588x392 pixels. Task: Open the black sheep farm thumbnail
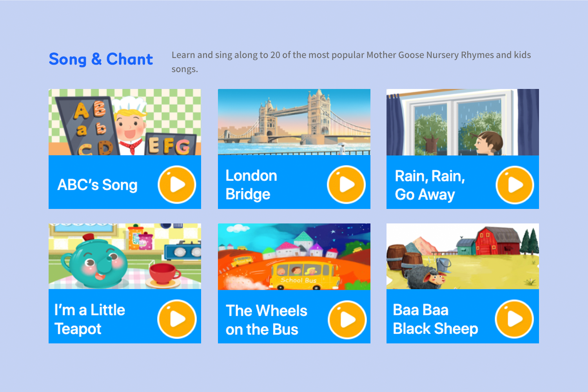pos(463,256)
